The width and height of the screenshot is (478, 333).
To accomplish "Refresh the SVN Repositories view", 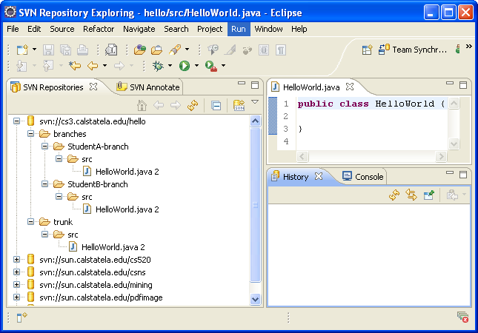I will (193, 105).
